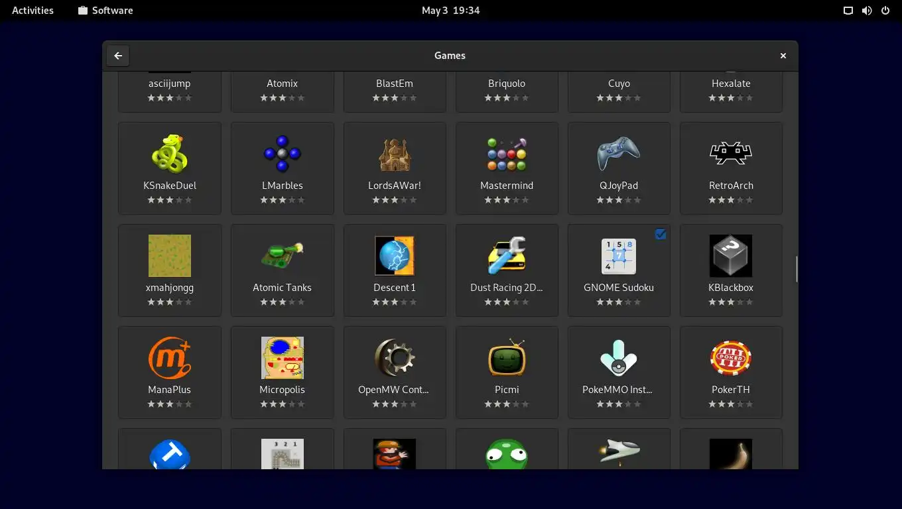Select the Hexalate app name

(x=731, y=84)
